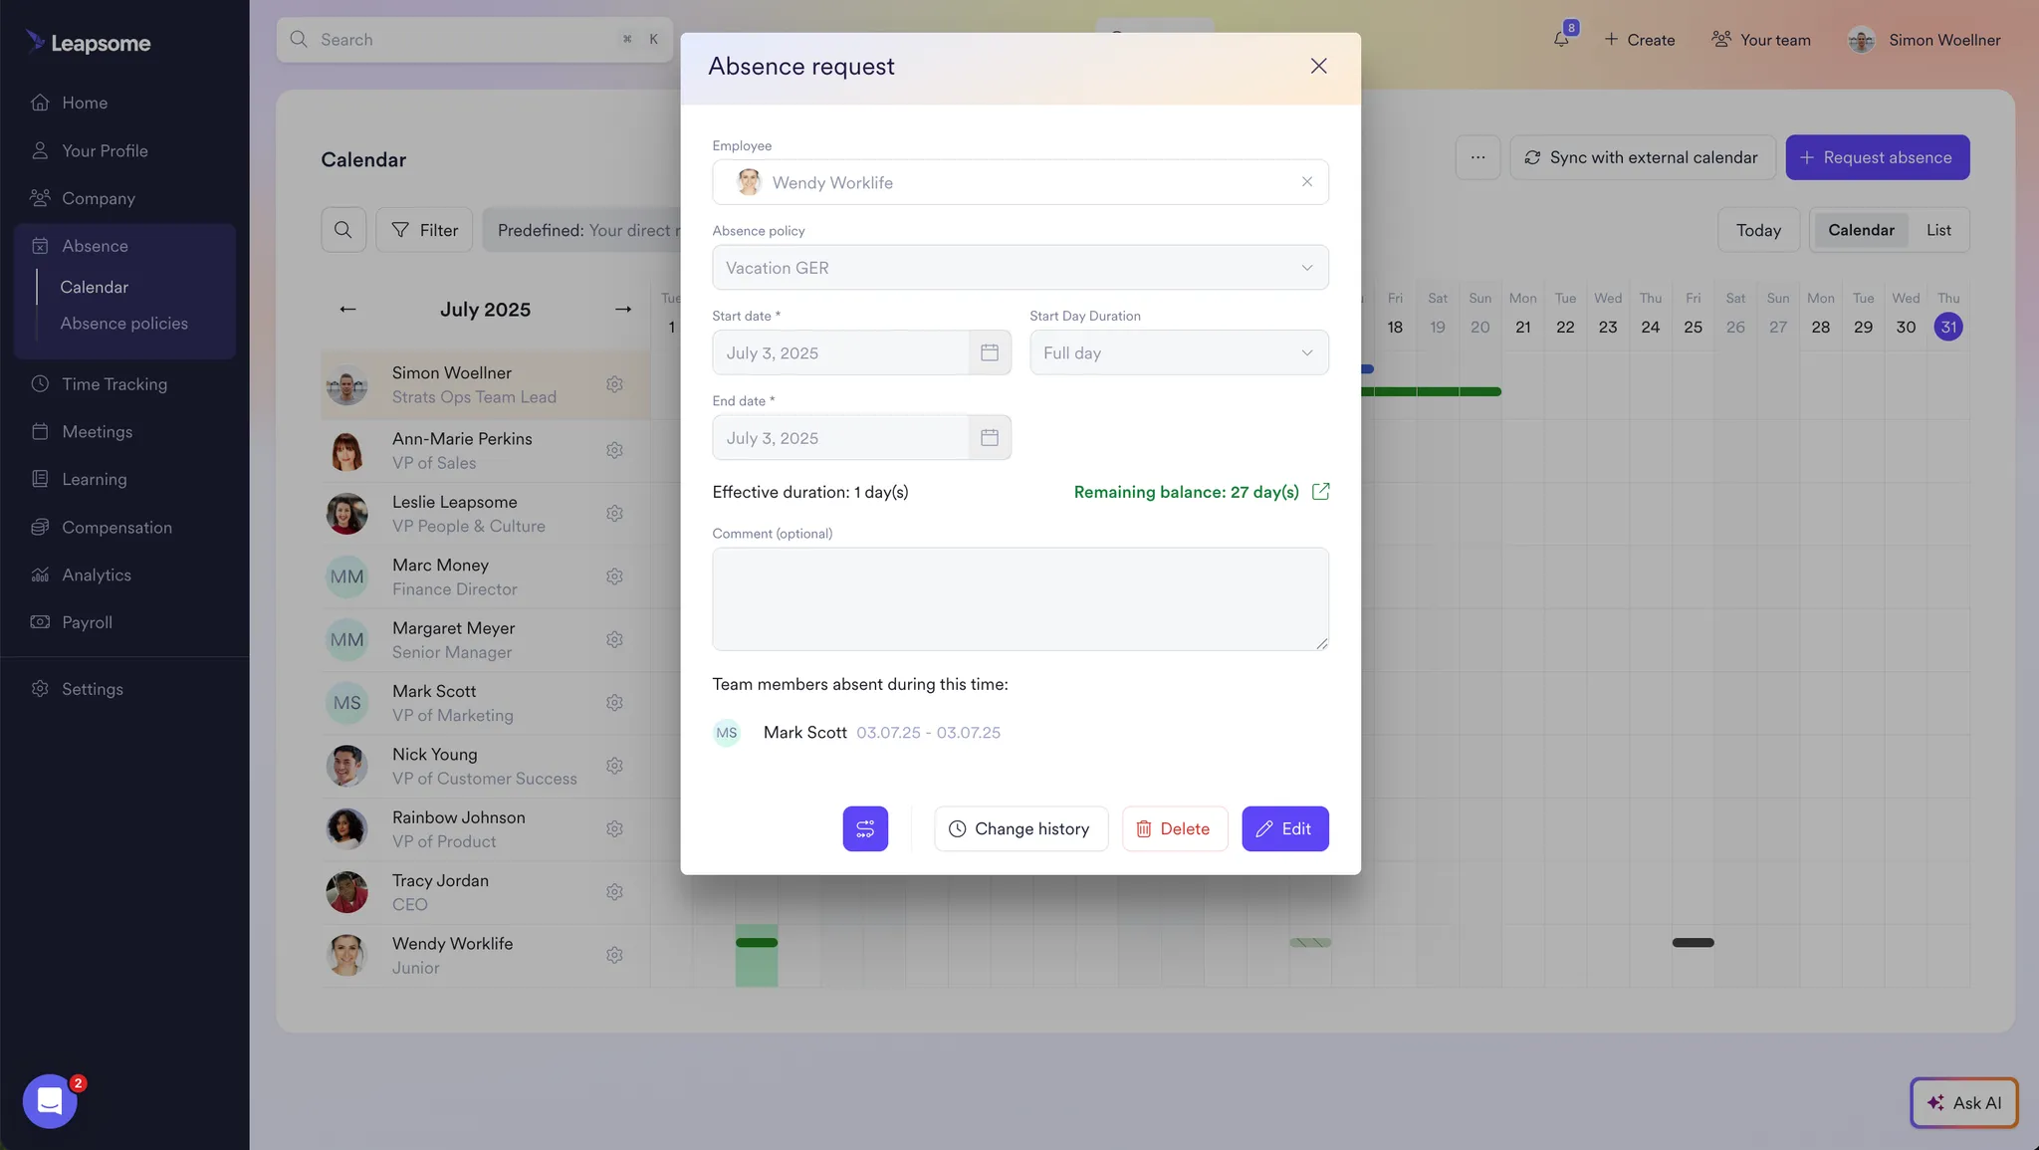Switch to Calendar view toggle
This screenshot has height=1150, width=2039.
pos(1860,230)
